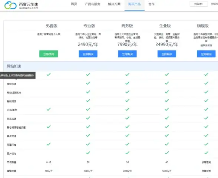Click CDN缓存 checkmark in 企业版 column
The height and width of the screenshot is (178, 218).
(167, 109)
